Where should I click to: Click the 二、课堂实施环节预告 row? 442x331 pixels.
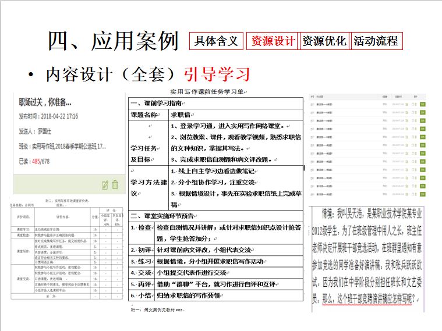pyautogui.click(x=215, y=216)
